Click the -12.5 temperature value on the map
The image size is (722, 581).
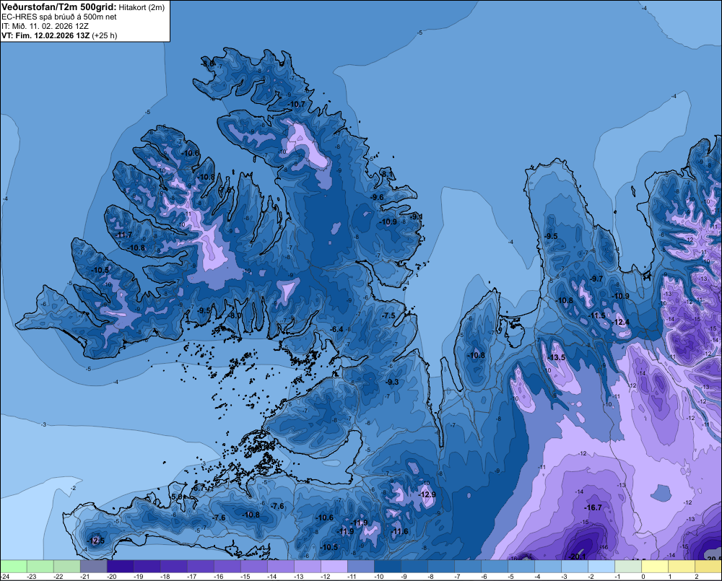coord(96,541)
